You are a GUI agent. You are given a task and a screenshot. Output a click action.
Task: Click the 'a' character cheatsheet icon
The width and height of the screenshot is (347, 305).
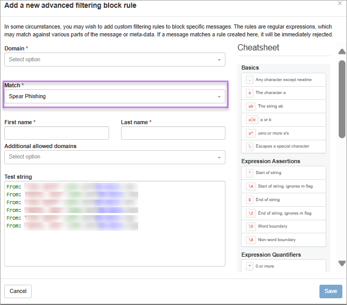pos(250,93)
